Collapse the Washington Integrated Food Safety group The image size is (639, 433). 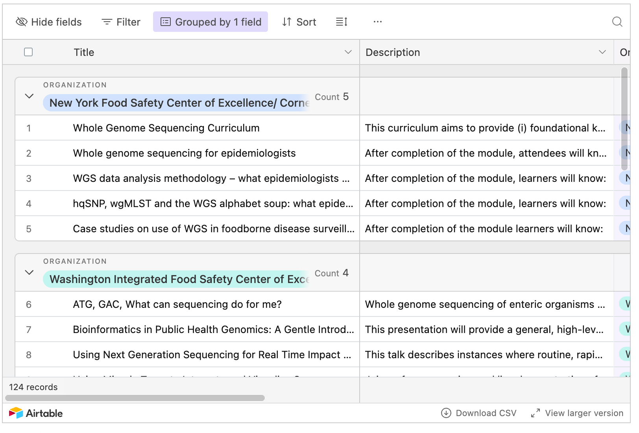point(28,272)
